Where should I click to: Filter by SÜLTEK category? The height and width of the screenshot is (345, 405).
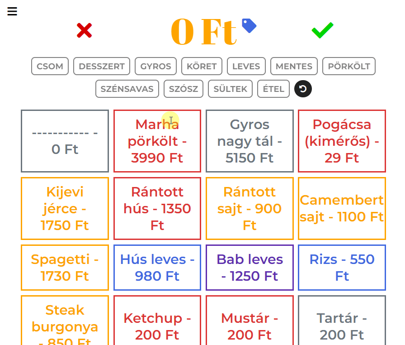230,89
